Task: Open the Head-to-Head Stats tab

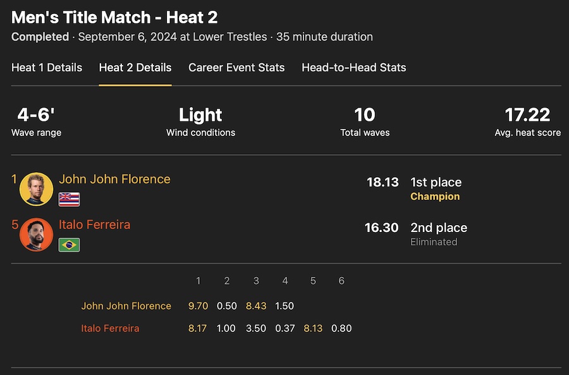Action: [354, 68]
